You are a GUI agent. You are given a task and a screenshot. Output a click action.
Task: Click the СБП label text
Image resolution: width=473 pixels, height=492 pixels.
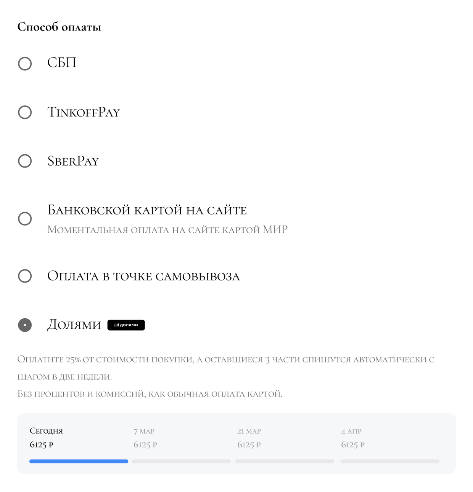click(62, 63)
